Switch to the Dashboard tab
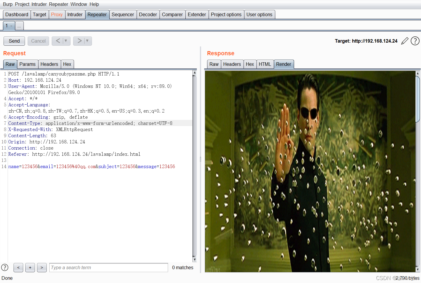This screenshot has width=421, height=283. pos(17,14)
